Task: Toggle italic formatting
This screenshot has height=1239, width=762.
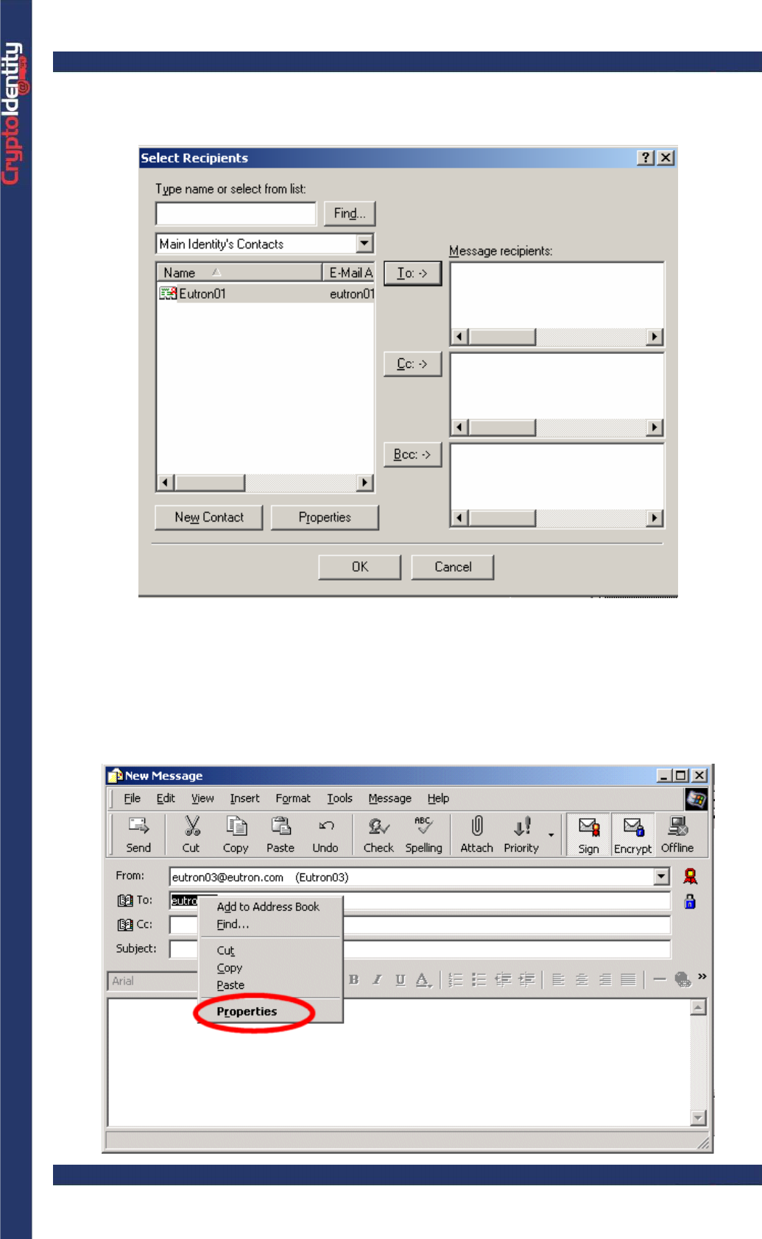Action: click(x=377, y=980)
